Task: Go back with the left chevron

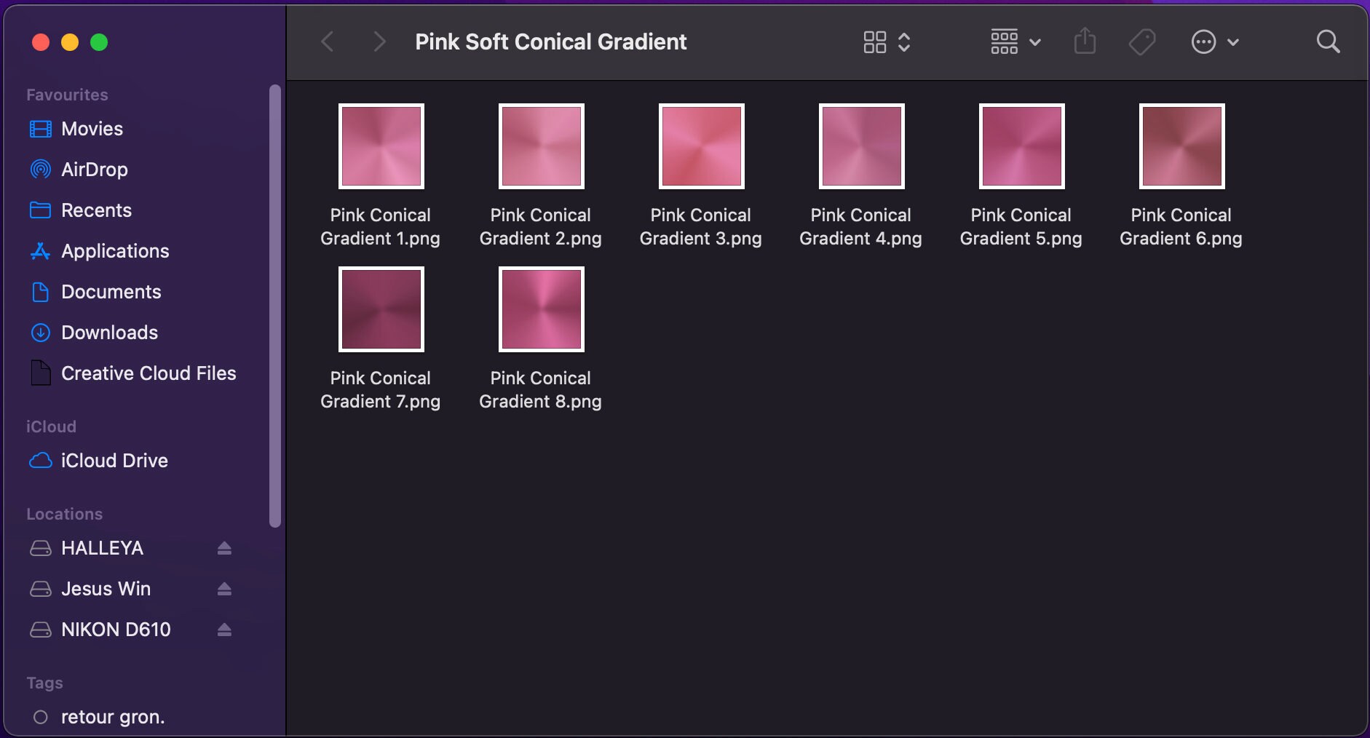Action: tap(328, 41)
